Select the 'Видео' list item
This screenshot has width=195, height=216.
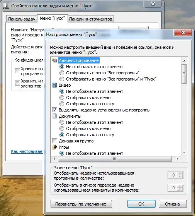65,85
